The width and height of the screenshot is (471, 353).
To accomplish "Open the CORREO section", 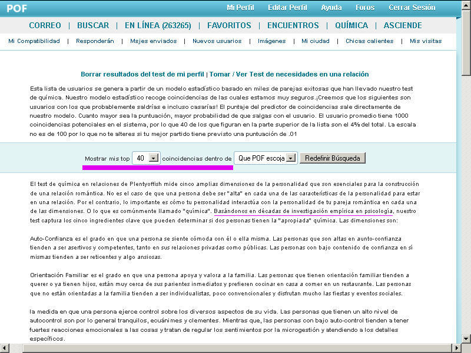I will (x=45, y=25).
